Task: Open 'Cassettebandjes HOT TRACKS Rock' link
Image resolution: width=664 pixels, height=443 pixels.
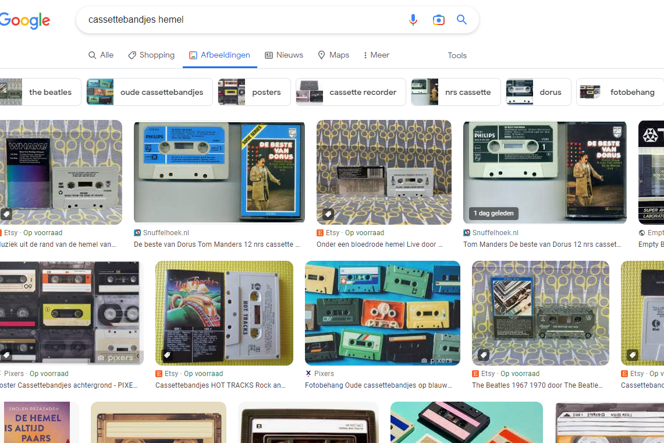Action: pos(221,385)
